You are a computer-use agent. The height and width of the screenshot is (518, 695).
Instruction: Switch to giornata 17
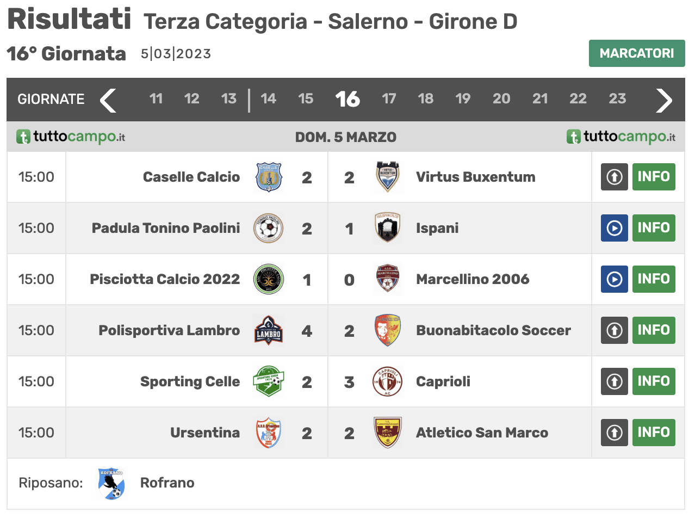click(x=389, y=98)
